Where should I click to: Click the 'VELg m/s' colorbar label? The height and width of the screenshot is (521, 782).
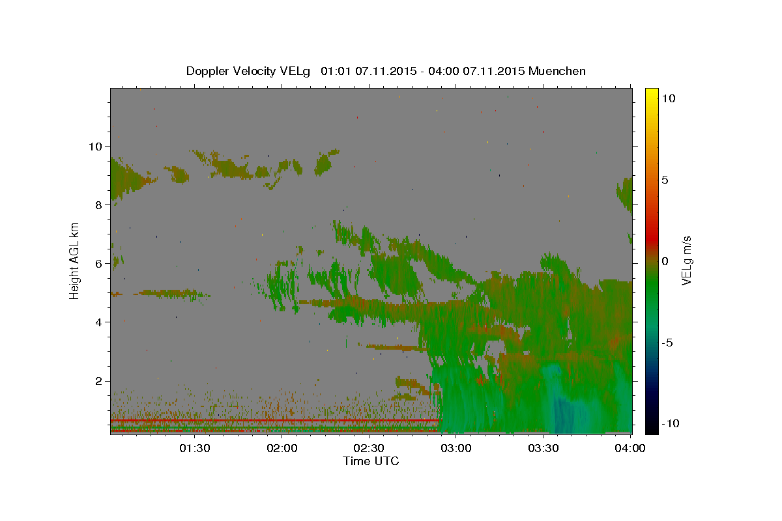click(686, 261)
